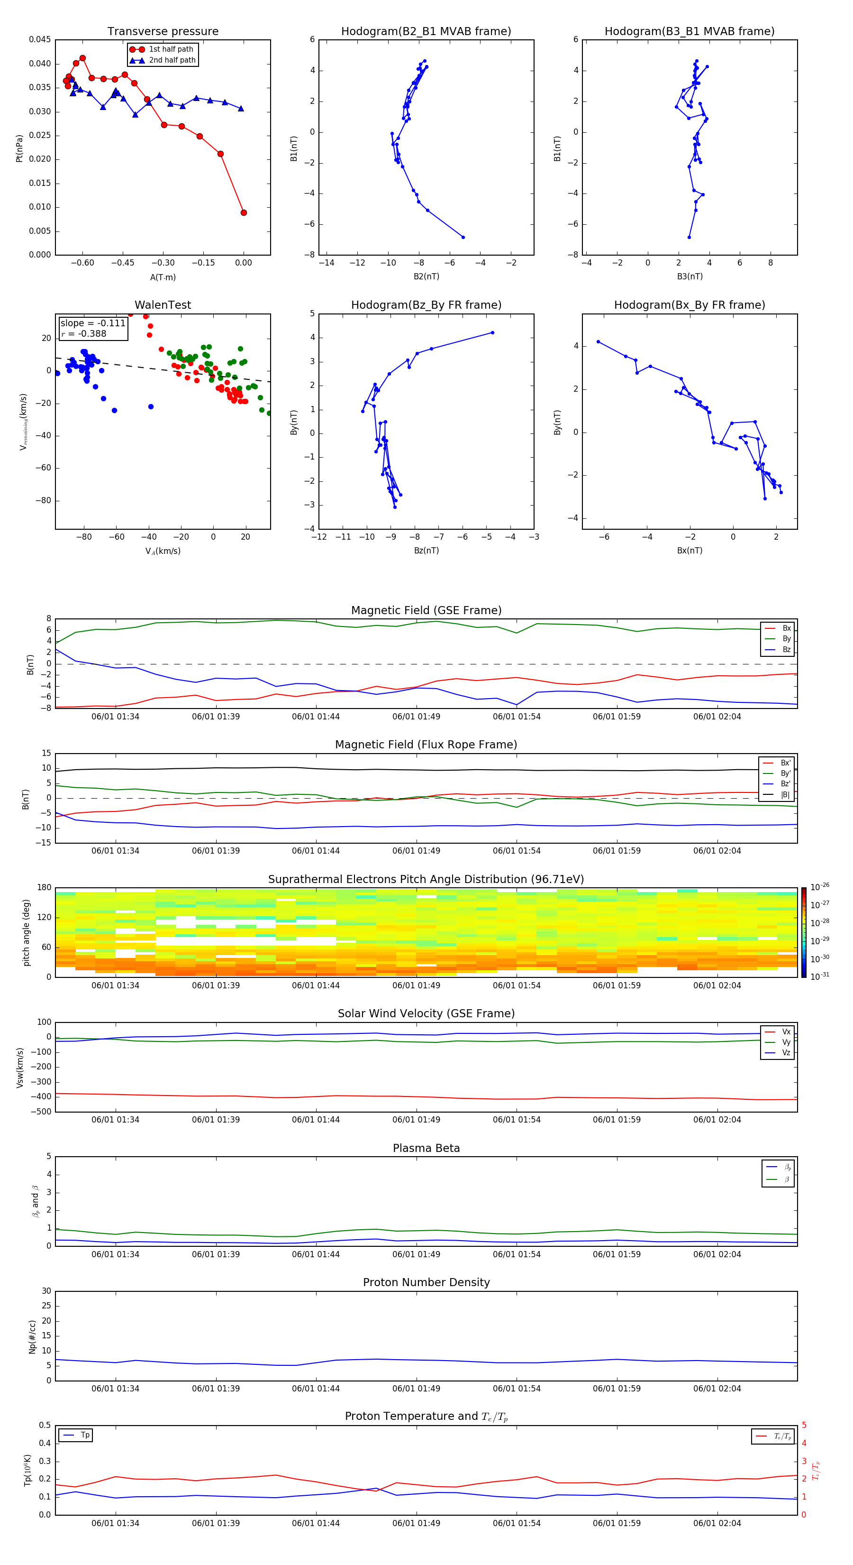
Task: Click the Solar Wind Velocity (GSE Frame) title
Action: 426,1013
